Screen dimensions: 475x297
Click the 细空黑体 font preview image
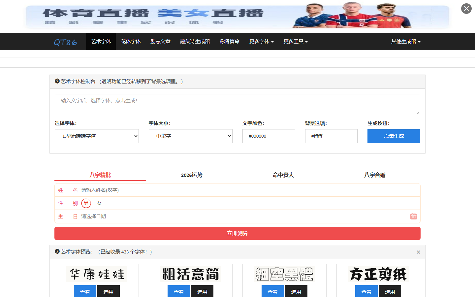tap(284, 274)
